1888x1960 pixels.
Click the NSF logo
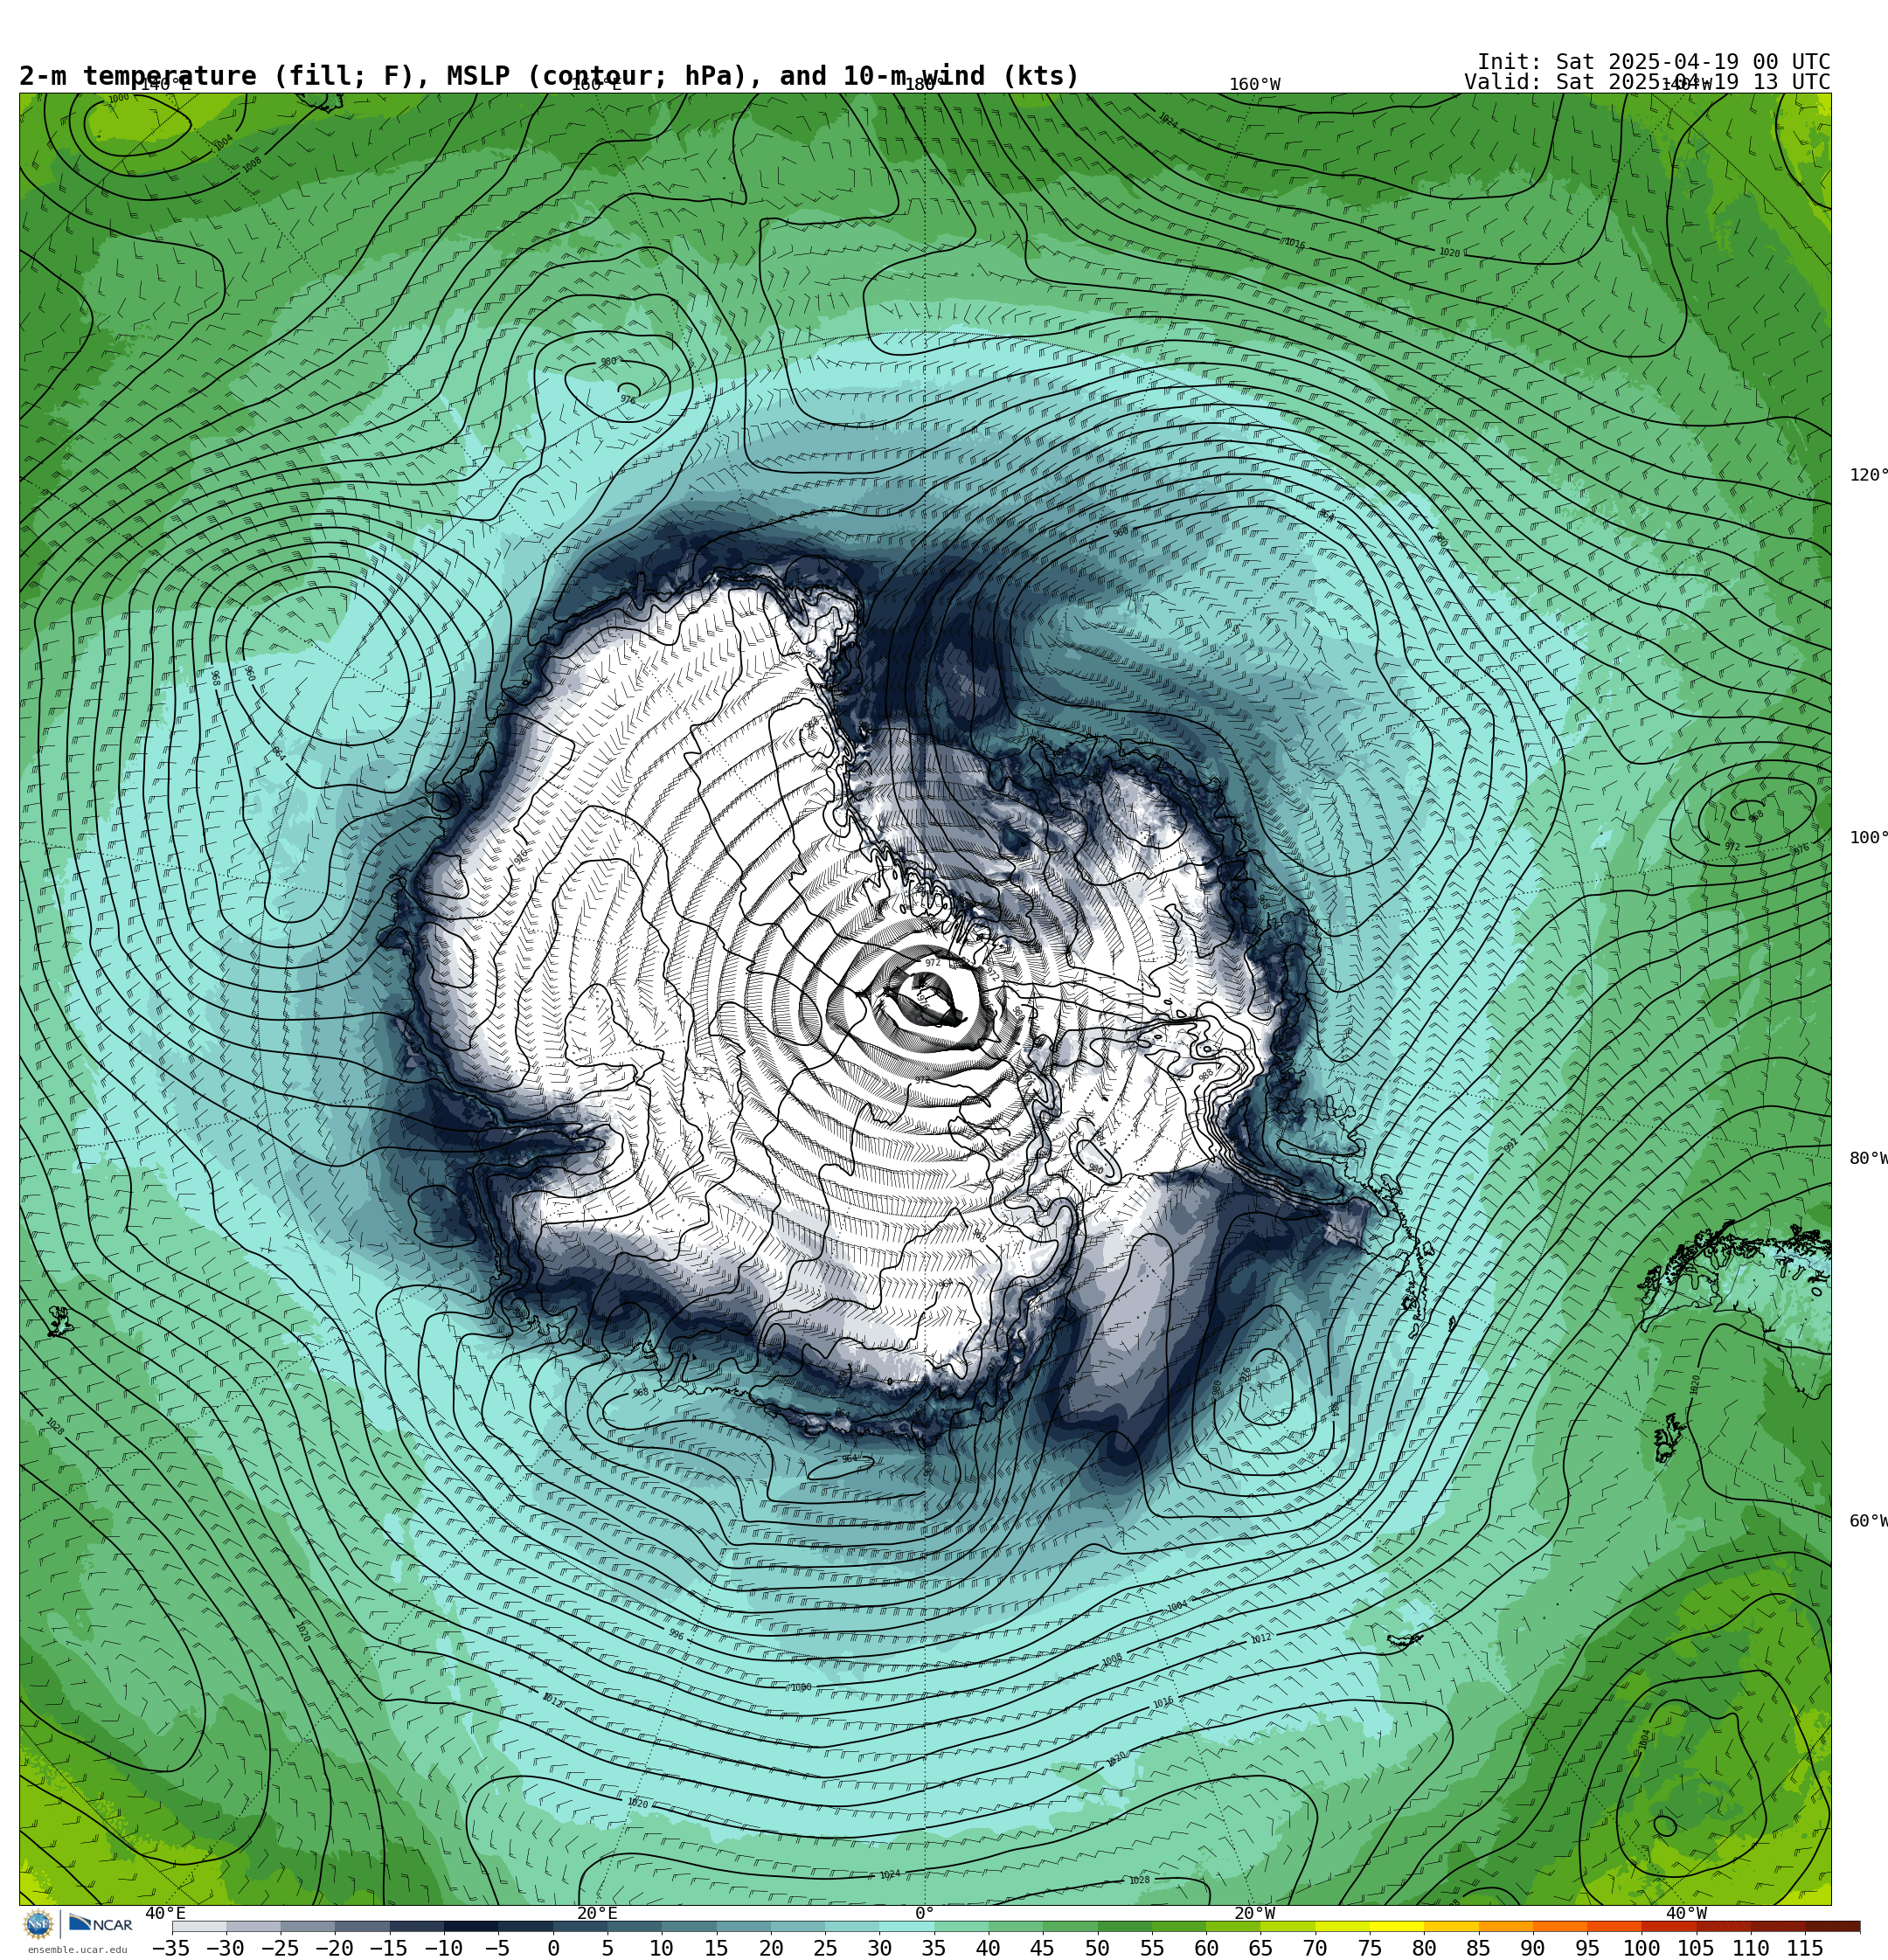pos(38,1924)
